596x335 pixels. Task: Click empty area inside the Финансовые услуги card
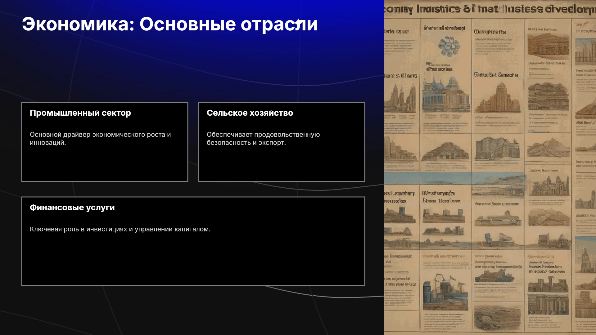click(193, 261)
